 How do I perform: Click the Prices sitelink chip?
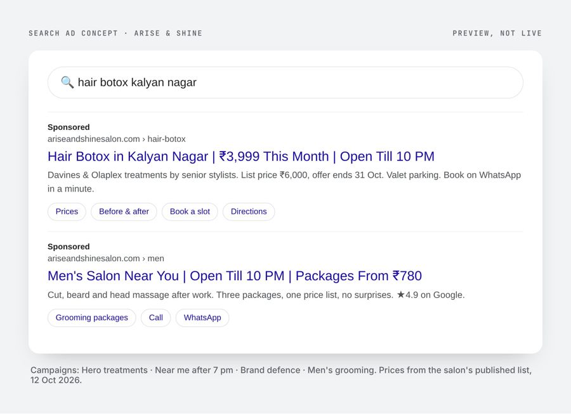67,212
